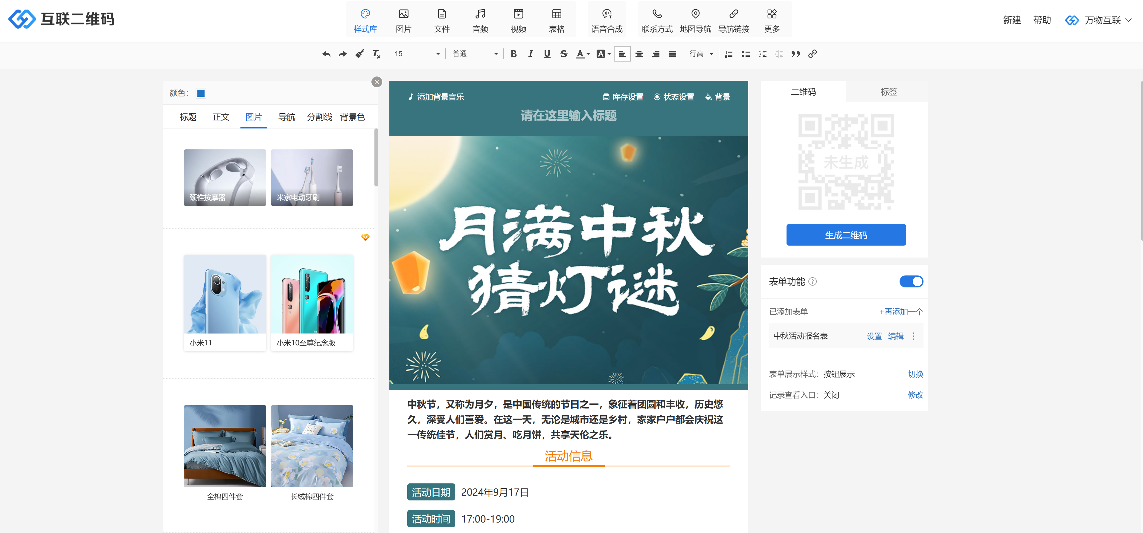Select center text alignment
This screenshot has width=1143, height=533.
tap(638, 54)
